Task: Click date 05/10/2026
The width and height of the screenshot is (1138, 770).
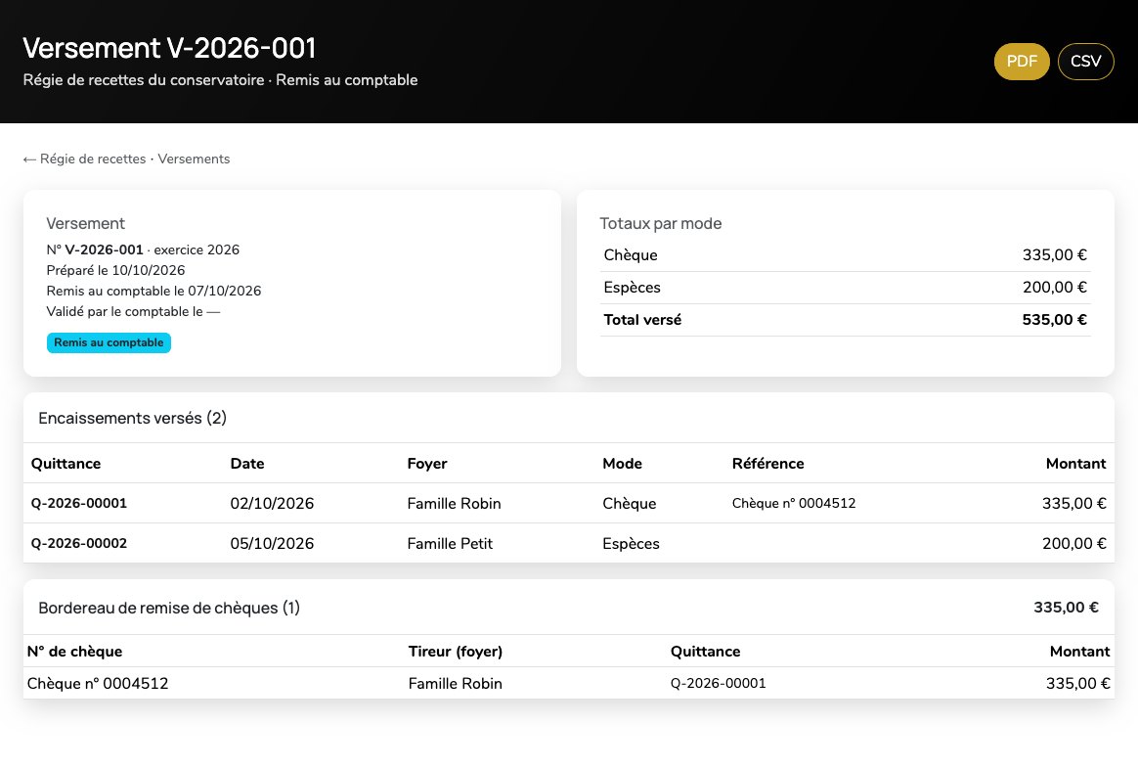Action: [x=272, y=543]
